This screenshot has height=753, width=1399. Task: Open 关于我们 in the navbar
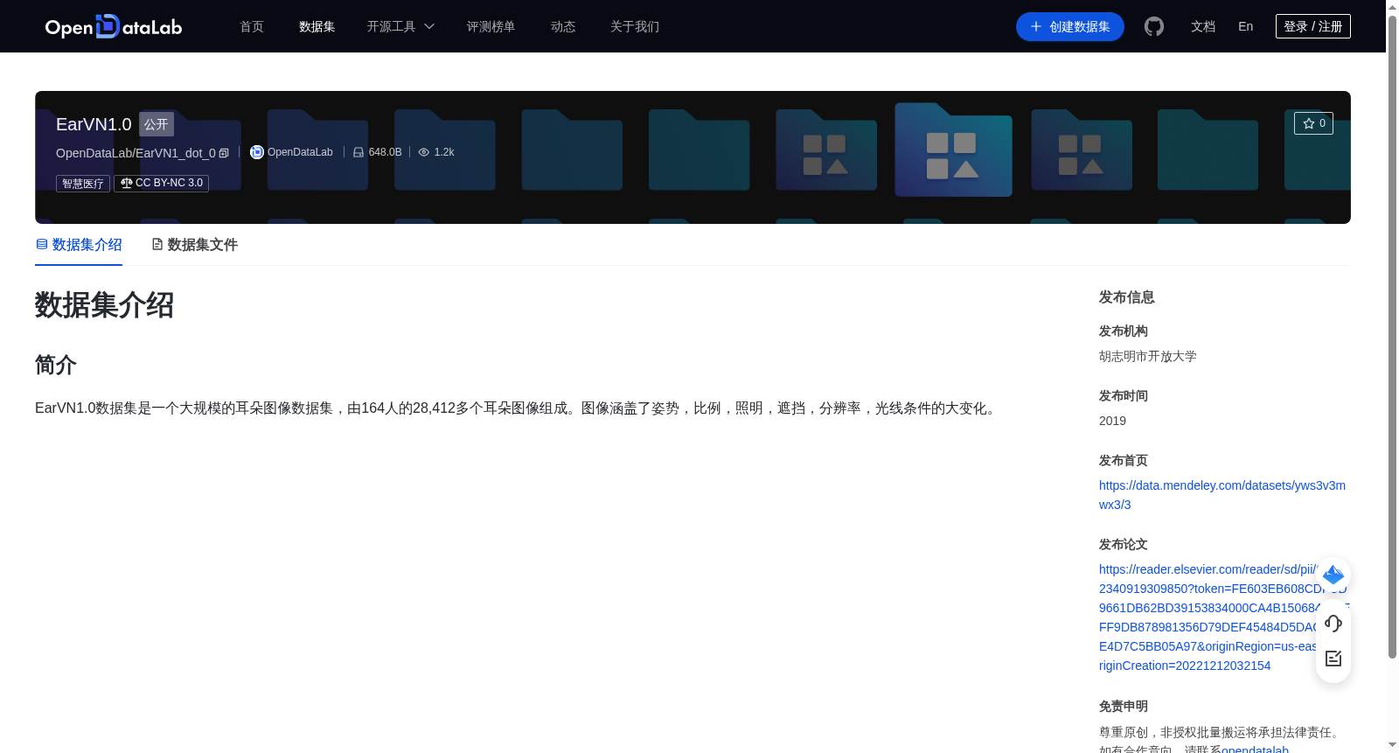click(x=635, y=26)
